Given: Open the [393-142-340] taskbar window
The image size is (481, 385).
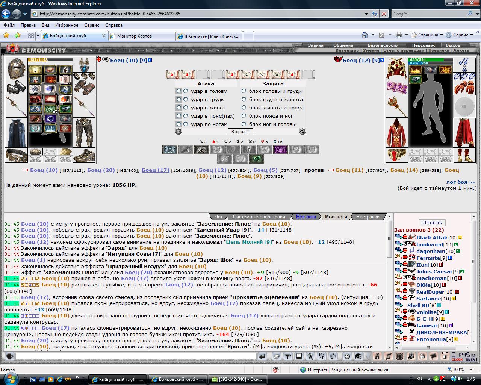Looking at the screenshot, I should (238, 379).
